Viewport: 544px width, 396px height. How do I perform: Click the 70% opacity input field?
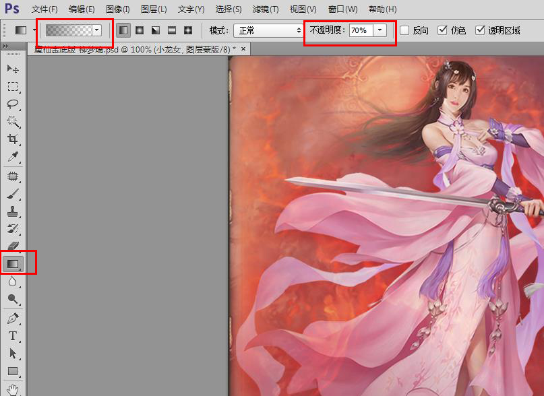[361, 30]
